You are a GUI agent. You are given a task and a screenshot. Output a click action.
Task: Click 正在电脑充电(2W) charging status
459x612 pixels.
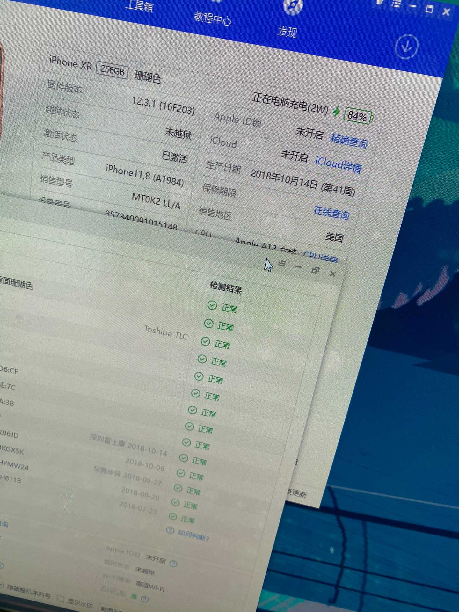click(290, 103)
